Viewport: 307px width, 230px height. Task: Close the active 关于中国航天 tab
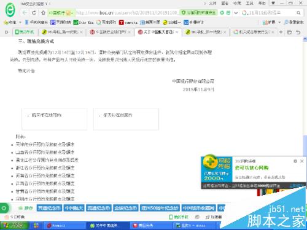[177, 32]
